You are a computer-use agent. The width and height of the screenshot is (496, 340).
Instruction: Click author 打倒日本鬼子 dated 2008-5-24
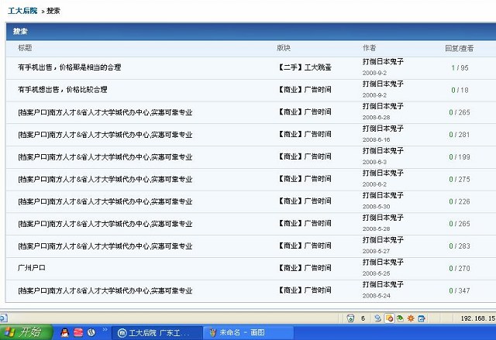click(383, 285)
